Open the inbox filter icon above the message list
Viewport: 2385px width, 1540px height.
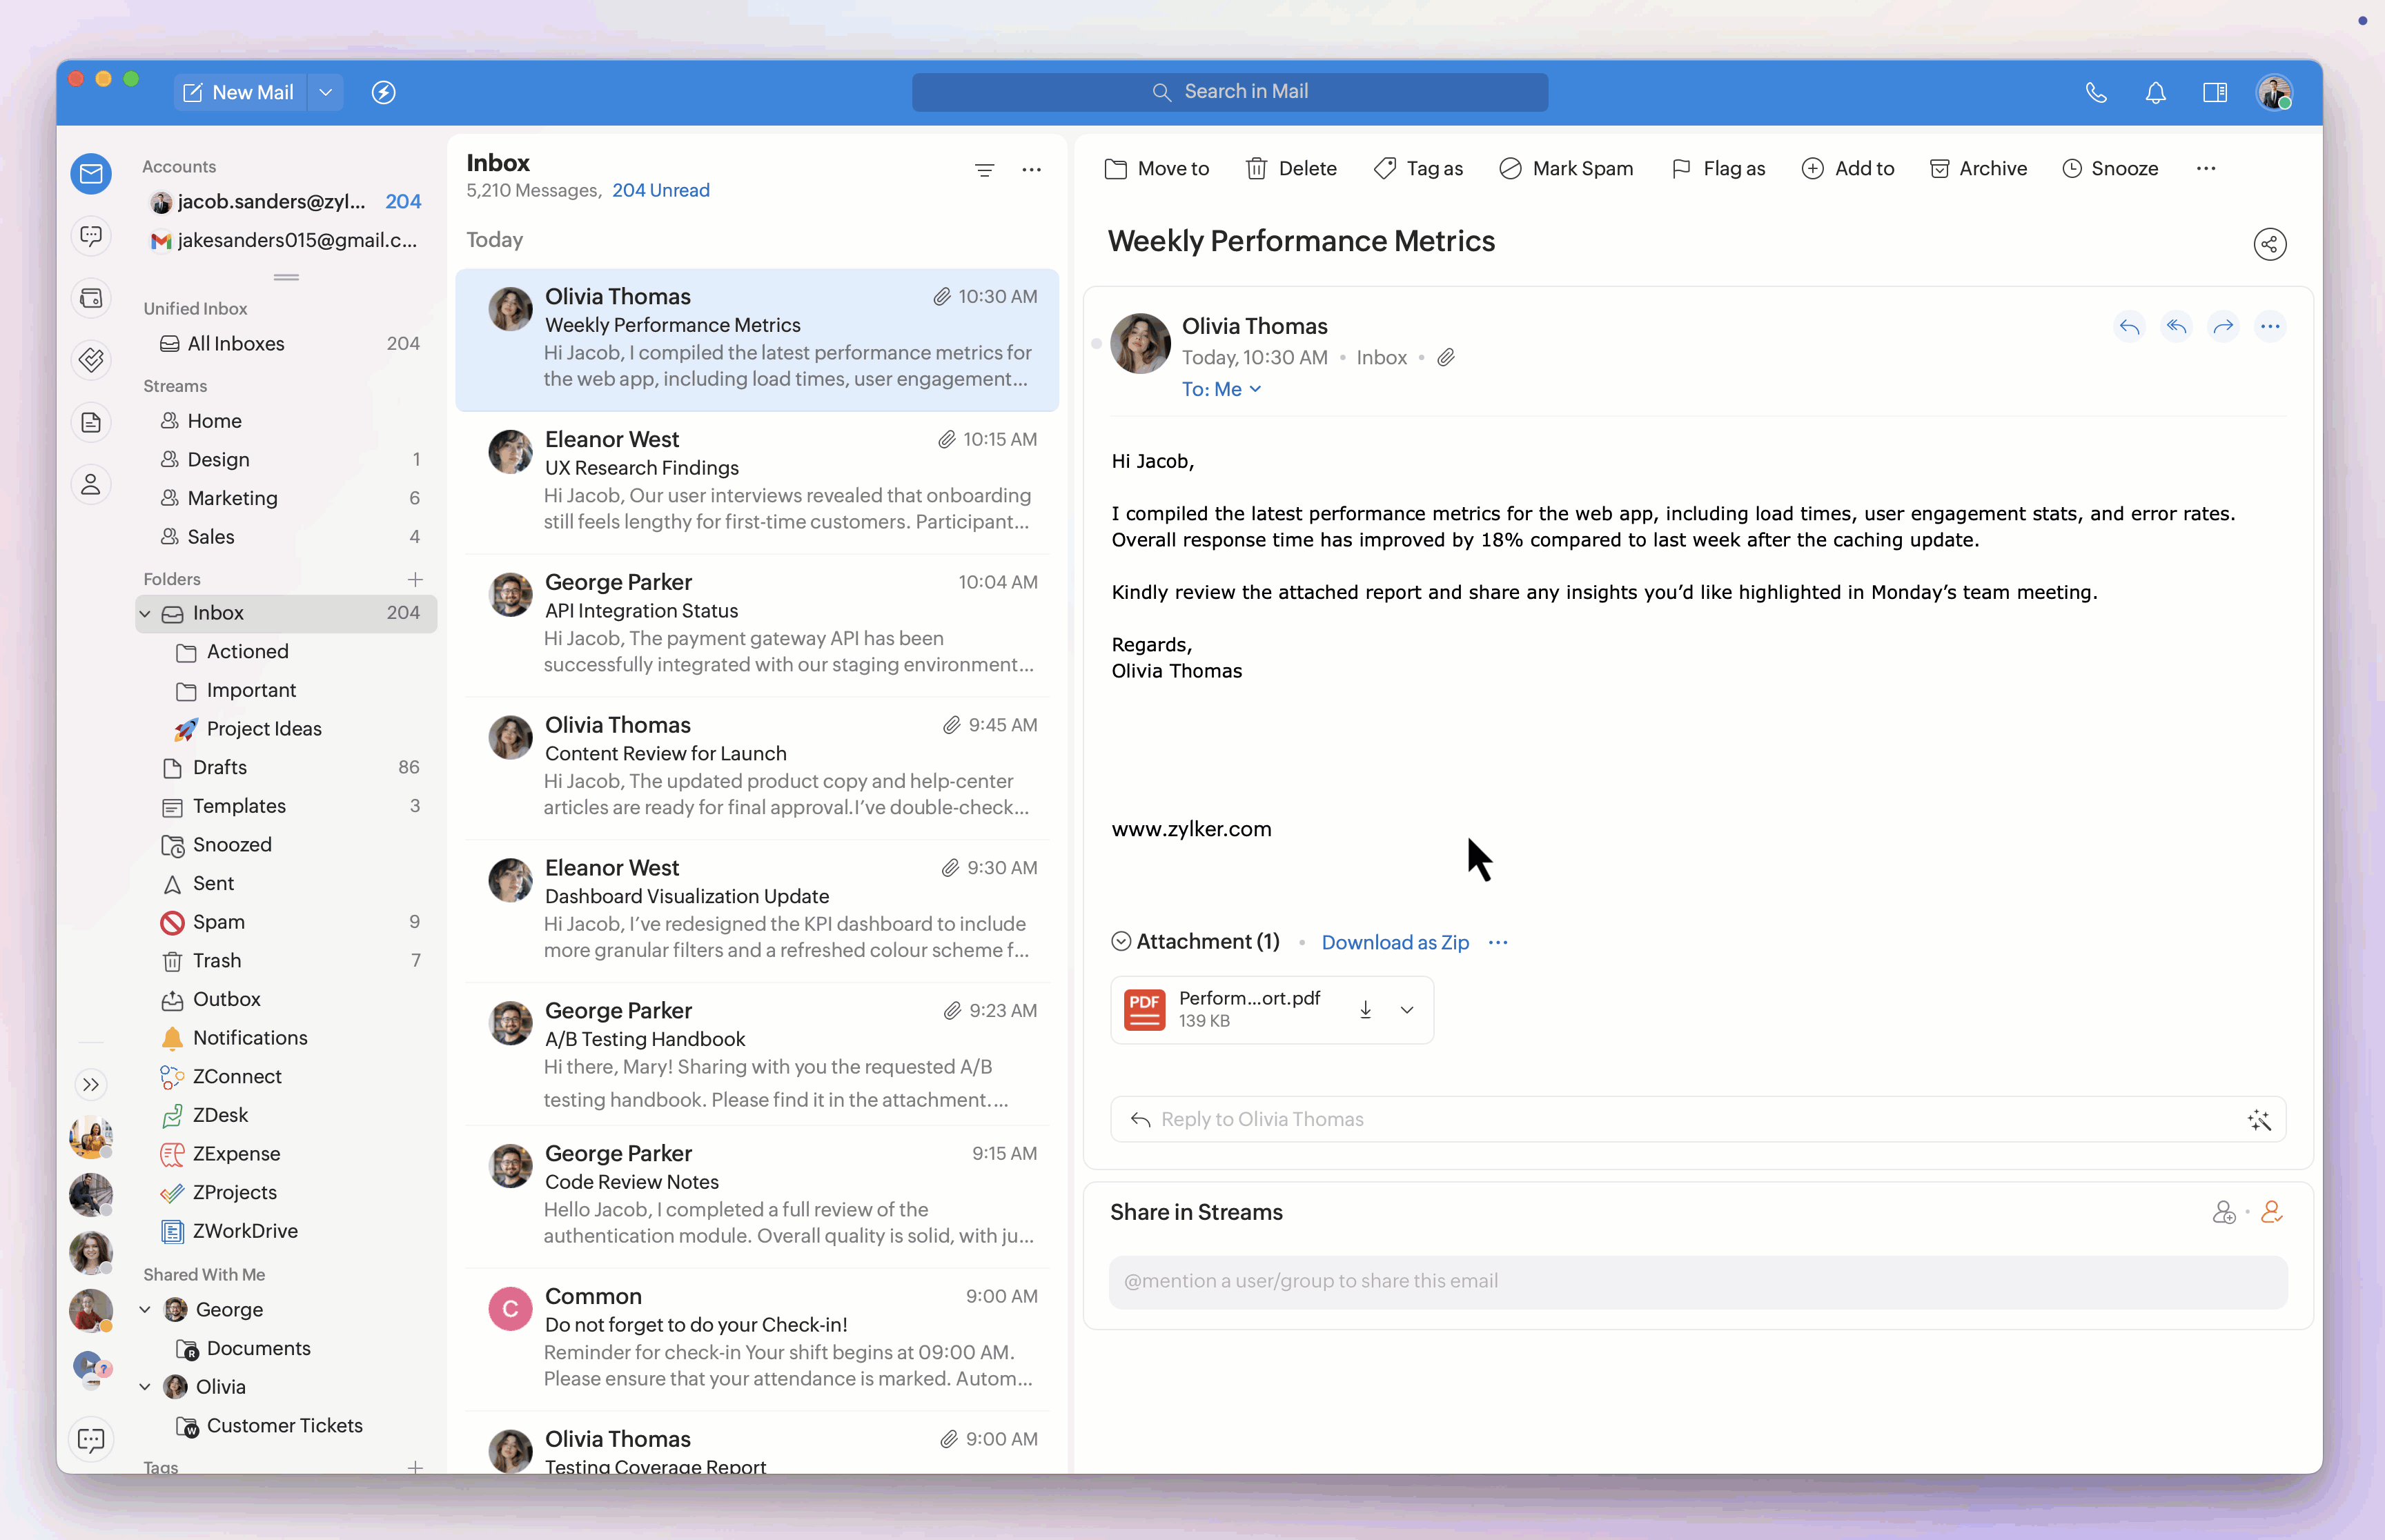(984, 170)
